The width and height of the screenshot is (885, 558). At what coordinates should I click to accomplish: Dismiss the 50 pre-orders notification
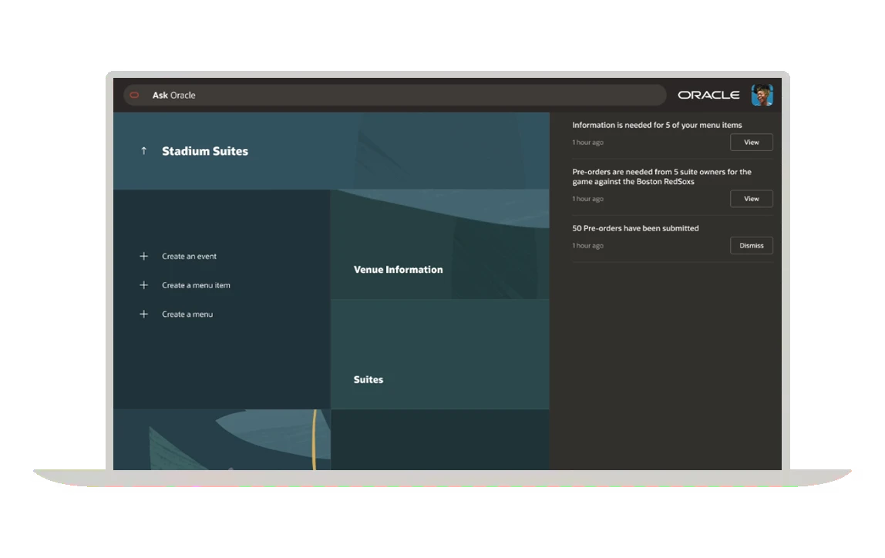click(x=751, y=245)
